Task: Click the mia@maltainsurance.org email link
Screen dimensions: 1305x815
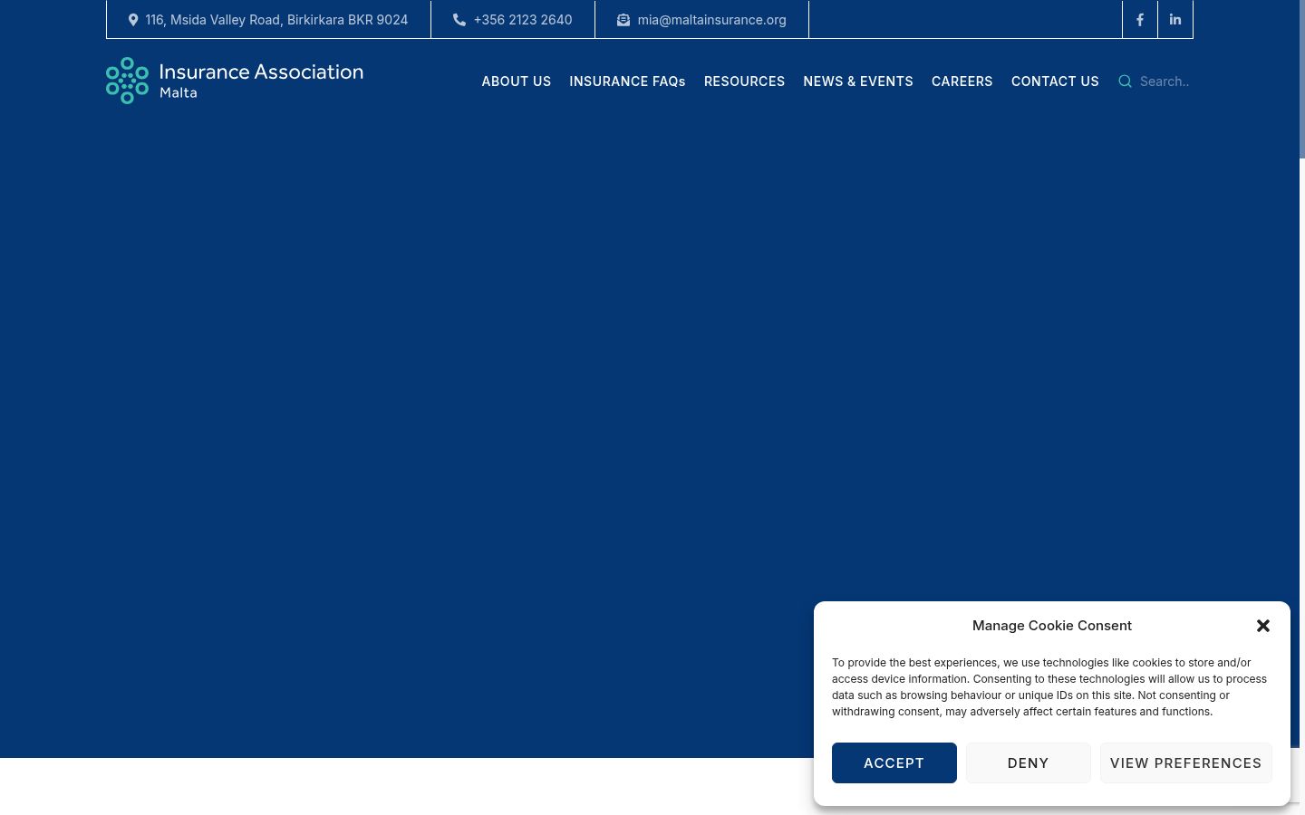Action: click(x=712, y=20)
